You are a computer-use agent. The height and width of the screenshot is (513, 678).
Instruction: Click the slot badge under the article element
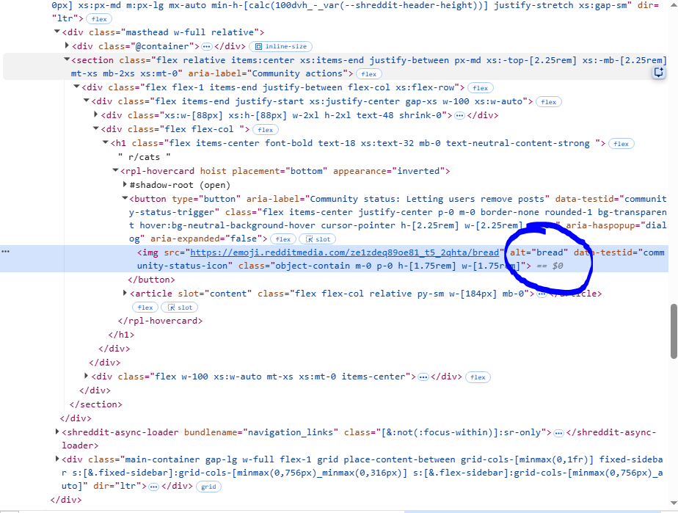pyautogui.click(x=180, y=308)
